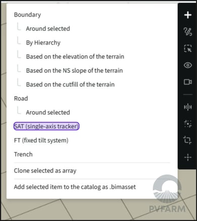Viewport: 197px width, 221px height.
Task: Click Clone selected as array
Action: click(45, 170)
